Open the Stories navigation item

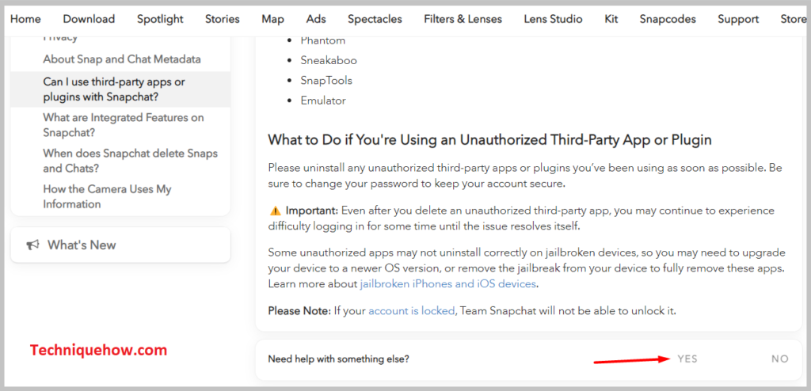click(223, 19)
